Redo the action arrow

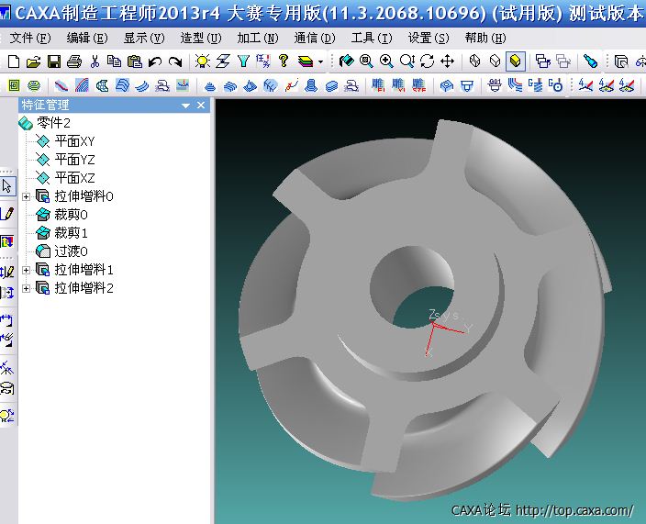click(175, 61)
